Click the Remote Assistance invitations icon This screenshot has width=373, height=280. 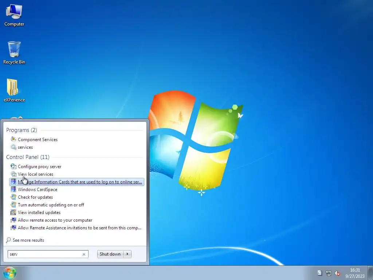coord(13,227)
